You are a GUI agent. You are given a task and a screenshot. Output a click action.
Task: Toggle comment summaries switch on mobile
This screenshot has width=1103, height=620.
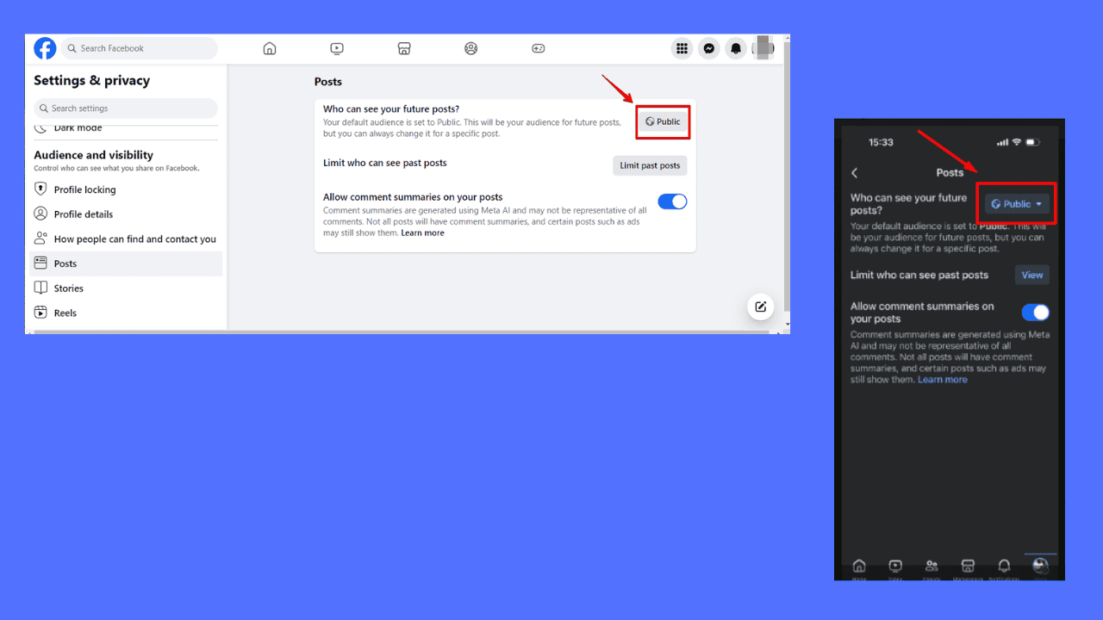pos(1036,313)
